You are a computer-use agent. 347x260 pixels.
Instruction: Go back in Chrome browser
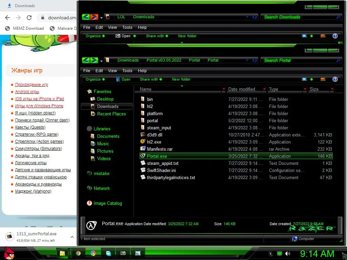coord(7,18)
